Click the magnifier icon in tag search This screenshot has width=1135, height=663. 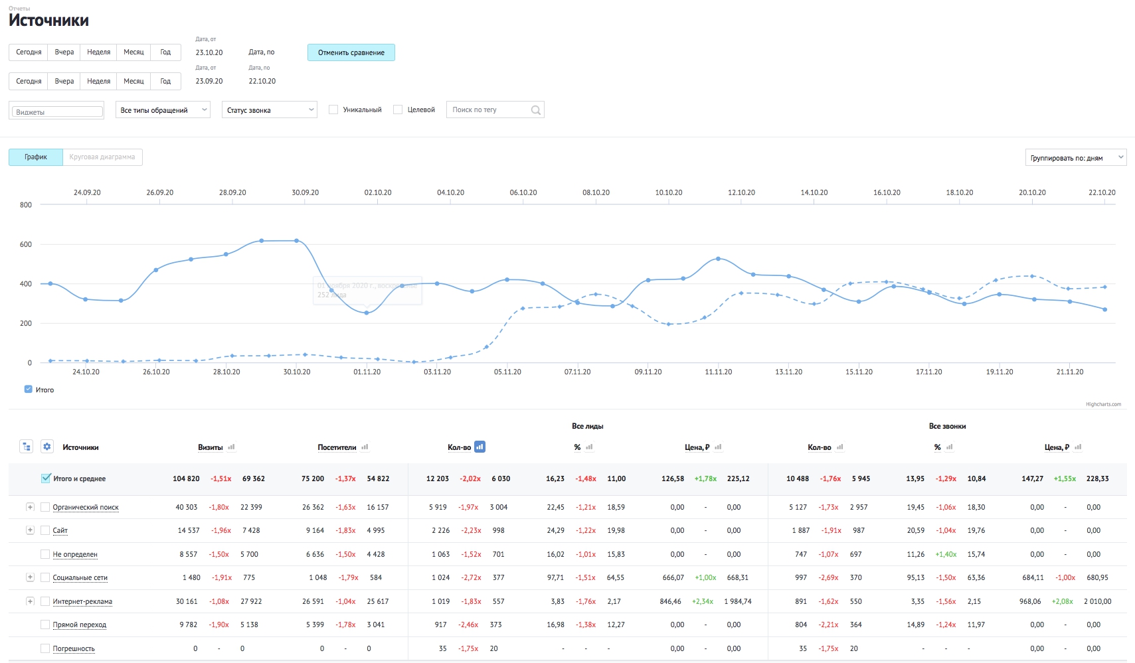click(536, 110)
